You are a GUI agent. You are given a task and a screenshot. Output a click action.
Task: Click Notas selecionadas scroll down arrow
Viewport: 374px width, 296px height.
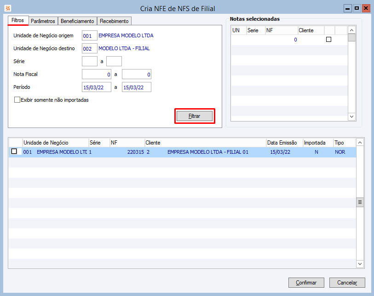tap(351, 116)
